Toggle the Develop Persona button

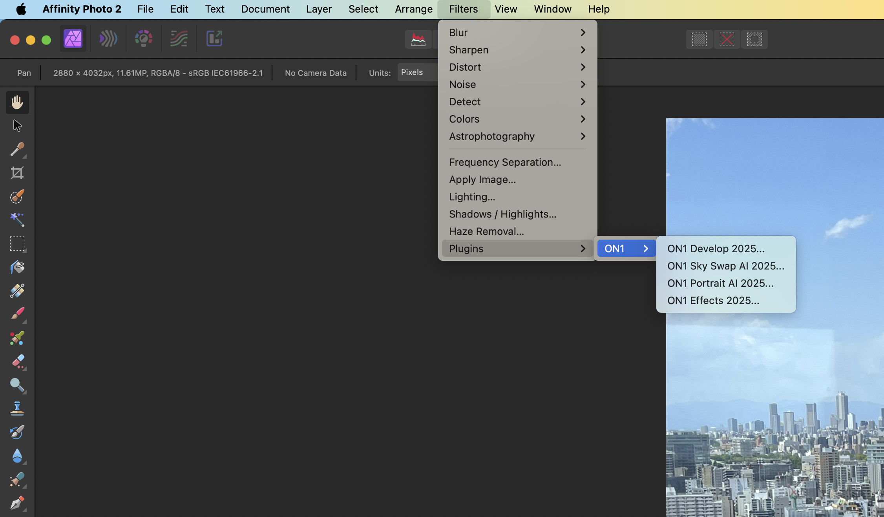pos(143,38)
